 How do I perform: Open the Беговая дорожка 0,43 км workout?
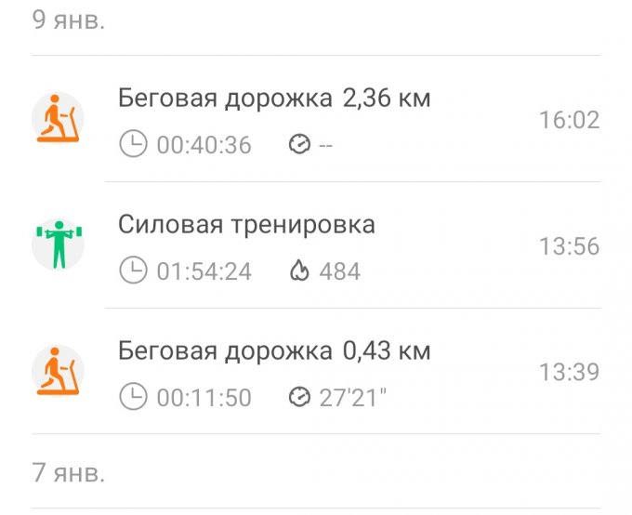pyautogui.click(x=274, y=350)
